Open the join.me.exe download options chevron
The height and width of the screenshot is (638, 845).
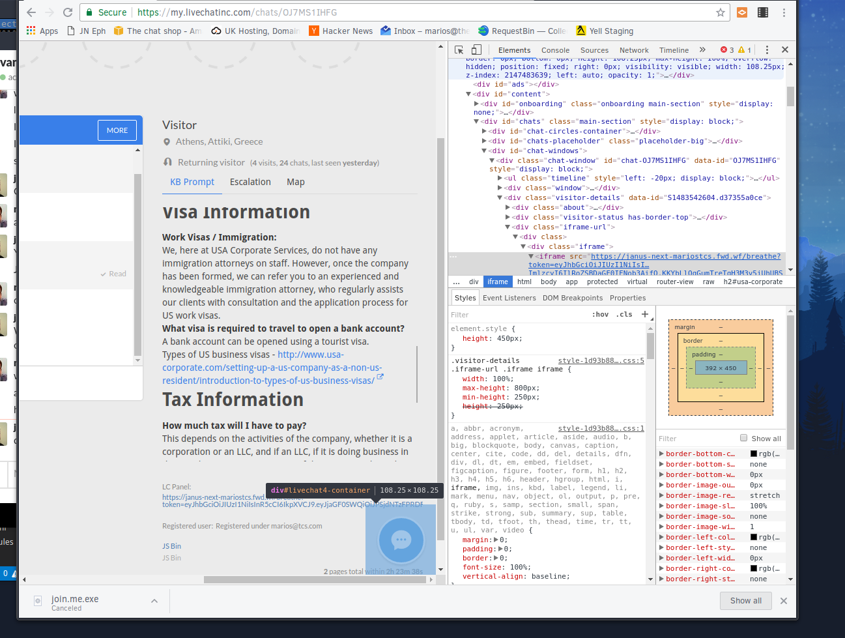pos(154,601)
